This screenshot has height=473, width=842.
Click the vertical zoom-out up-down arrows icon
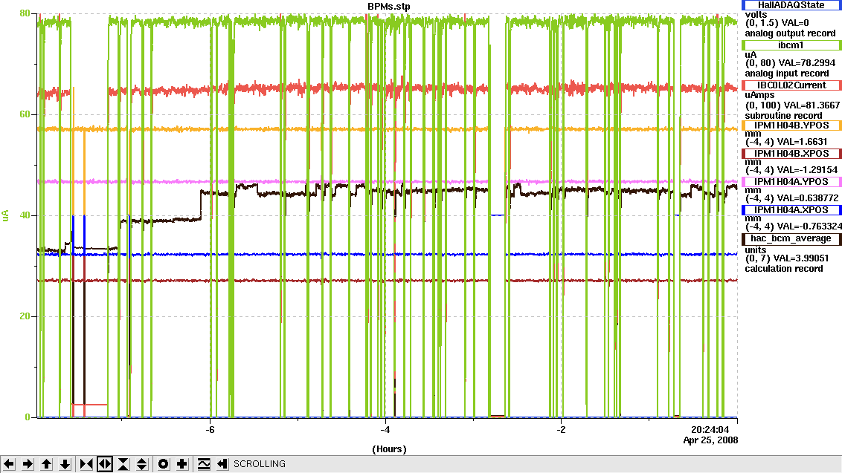tap(142, 464)
